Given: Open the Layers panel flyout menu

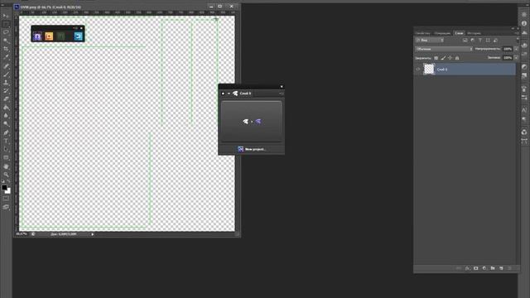Looking at the screenshot, I should (517, 33).
